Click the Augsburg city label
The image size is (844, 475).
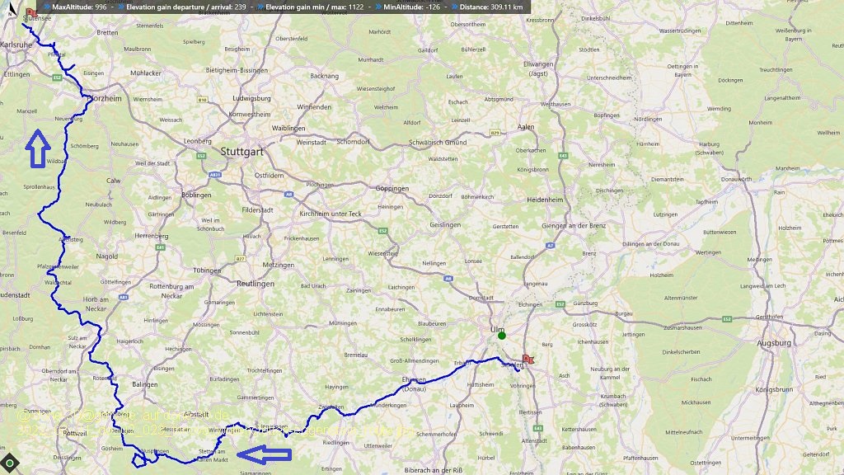(774, 342)
